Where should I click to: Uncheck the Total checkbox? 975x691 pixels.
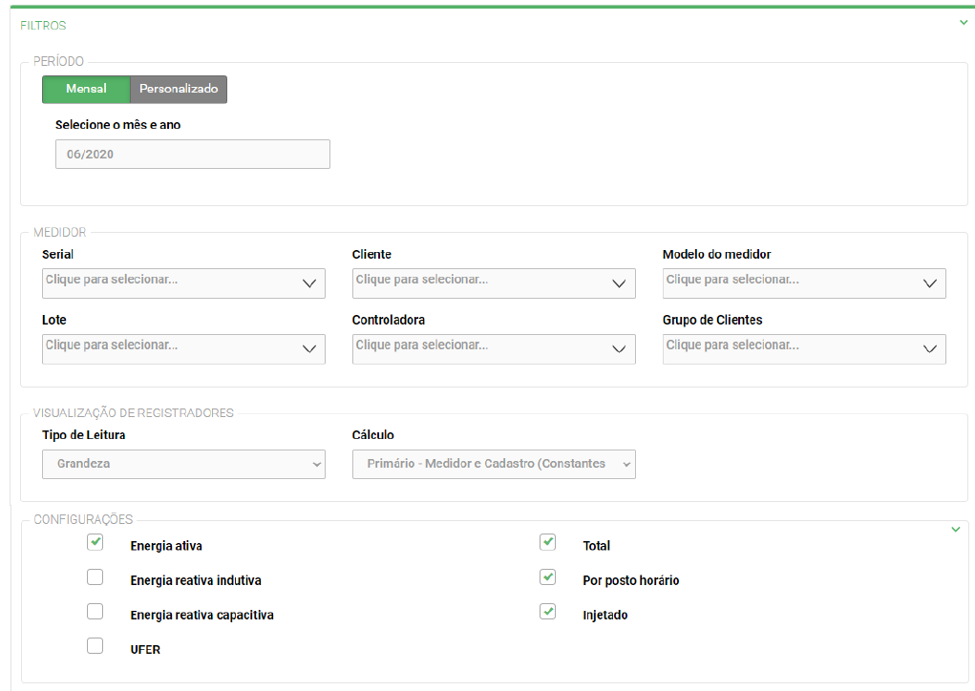click(547, 542)
